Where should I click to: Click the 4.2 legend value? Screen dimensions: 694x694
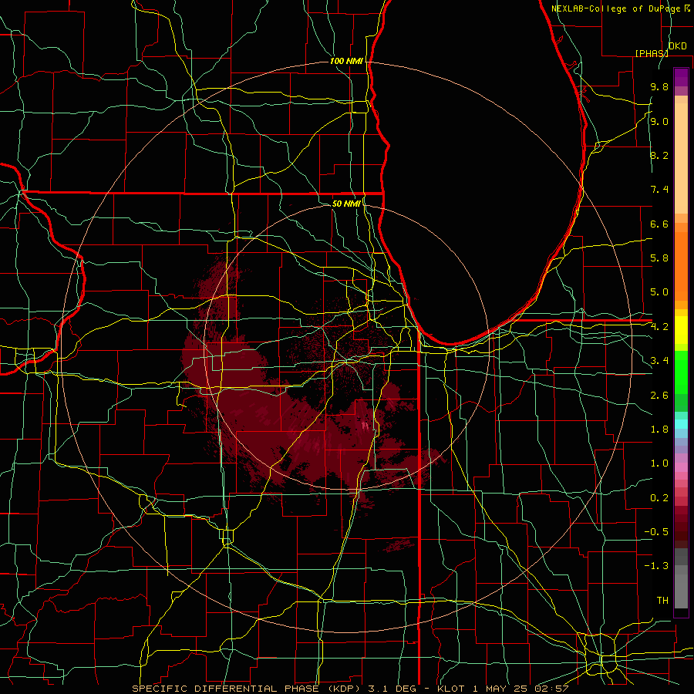click(x=659, y=327)
